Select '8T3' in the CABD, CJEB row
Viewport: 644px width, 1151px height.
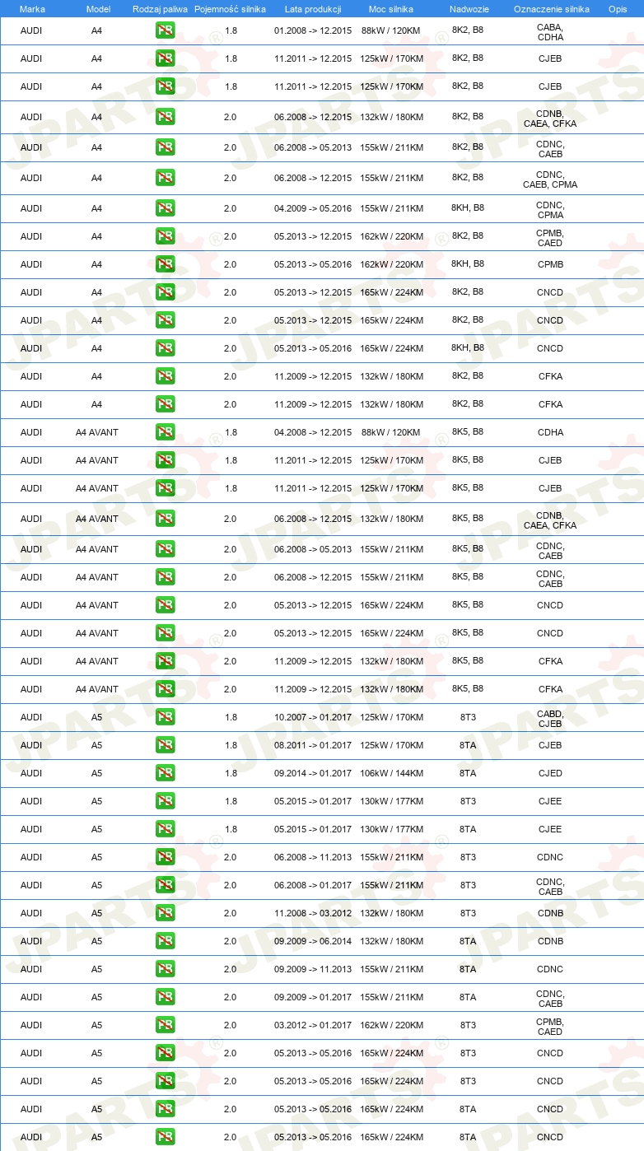pos(468,717)
